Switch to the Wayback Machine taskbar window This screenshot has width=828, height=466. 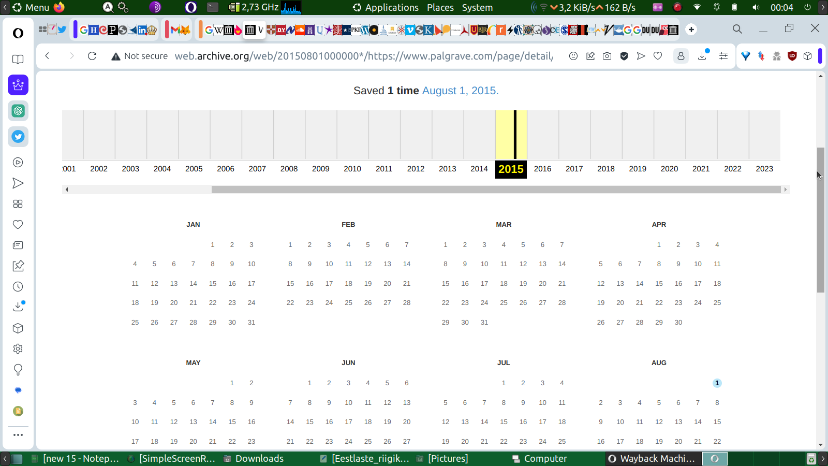[x=653, y=459]
